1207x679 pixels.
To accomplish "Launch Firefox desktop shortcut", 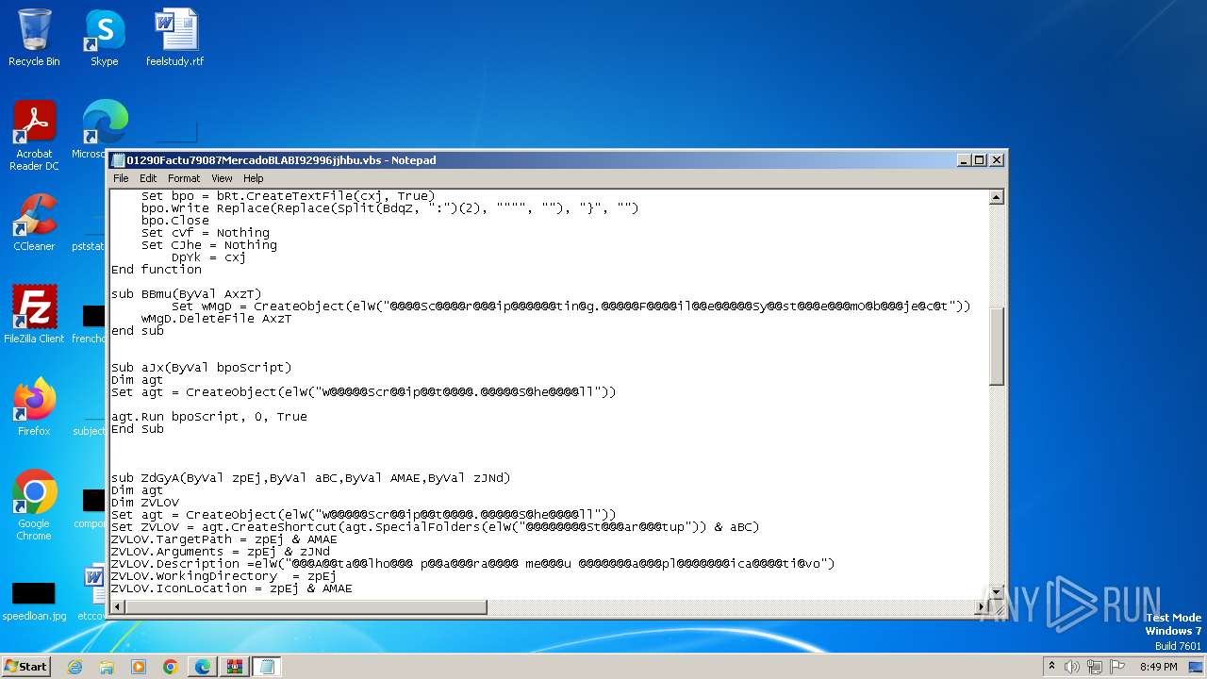I will pos(34,407).
